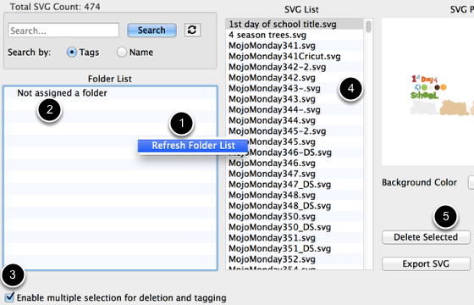Select 'MojoMonday351.svg' in list
The width and height of the screenshot is (474, 305).
pos(295,238)
